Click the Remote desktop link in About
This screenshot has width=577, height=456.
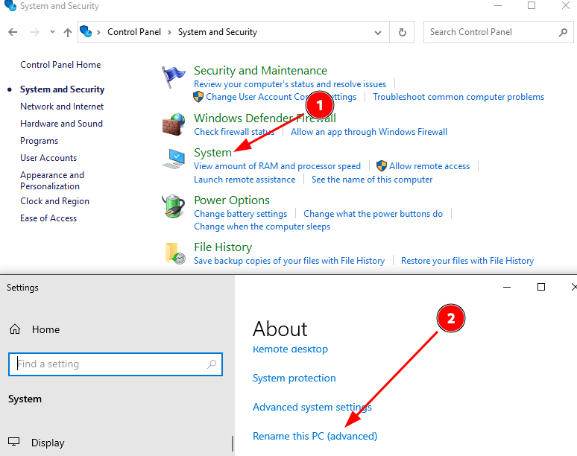tap(290, 349)
